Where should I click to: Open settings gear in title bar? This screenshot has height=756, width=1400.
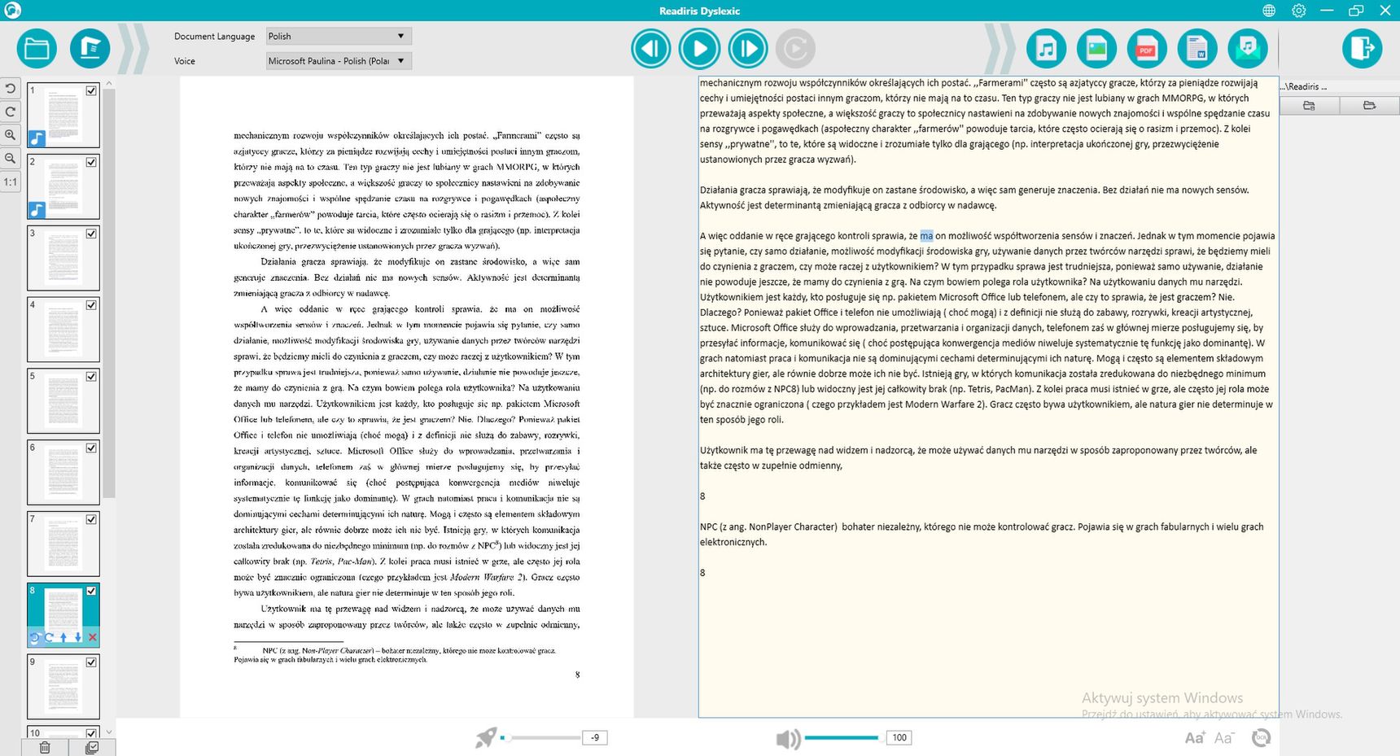(x=1298, y=11)
